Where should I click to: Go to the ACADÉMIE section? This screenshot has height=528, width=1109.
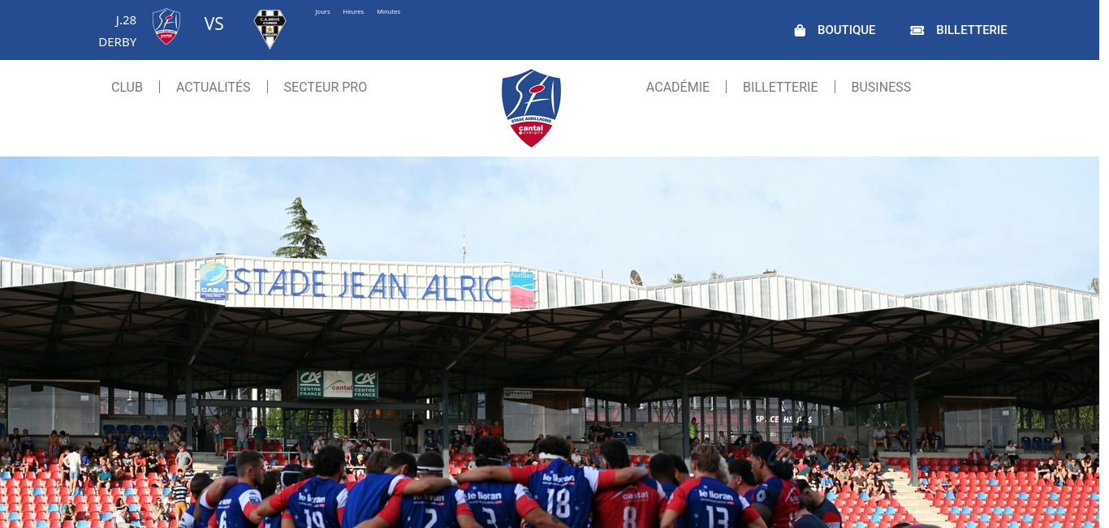point(678,87)
